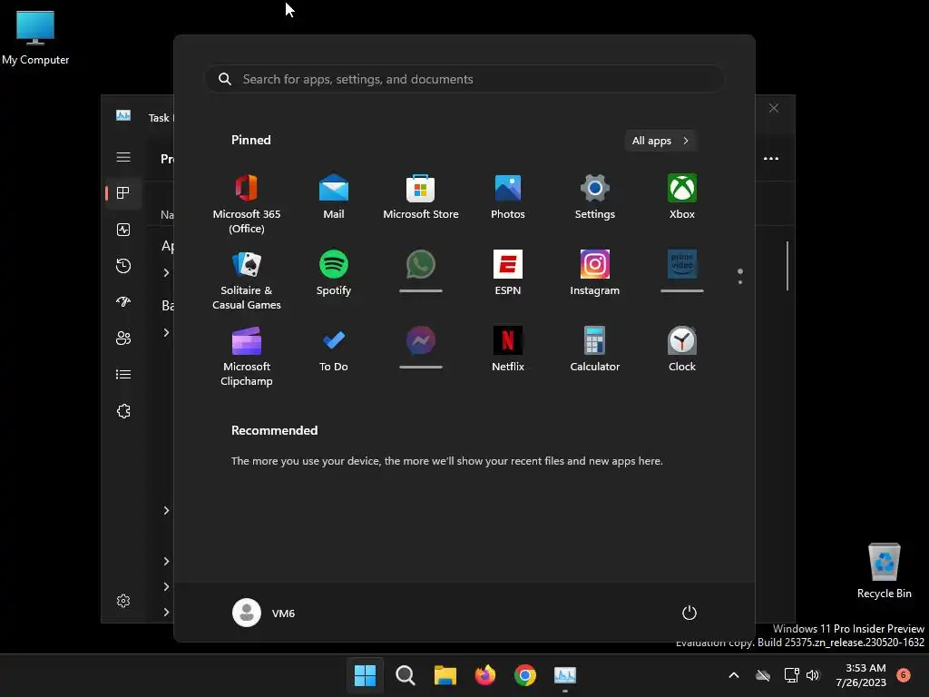Screen dimensions: 929x697
Task: Select Recycle Bin desktop icon
Action: [885, 571]
